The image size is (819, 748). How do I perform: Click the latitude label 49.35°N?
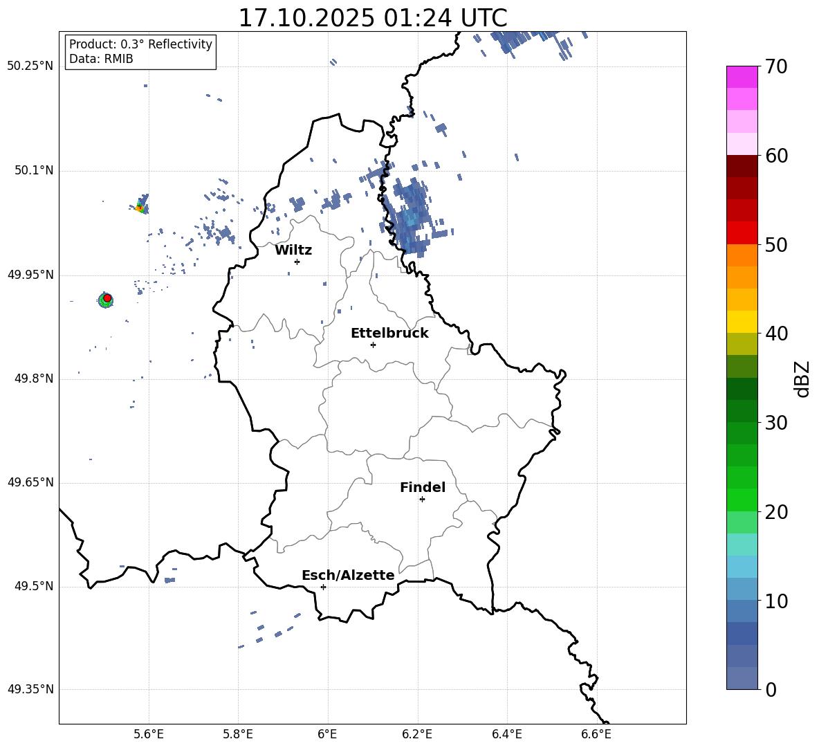click(x=30, y=689)
